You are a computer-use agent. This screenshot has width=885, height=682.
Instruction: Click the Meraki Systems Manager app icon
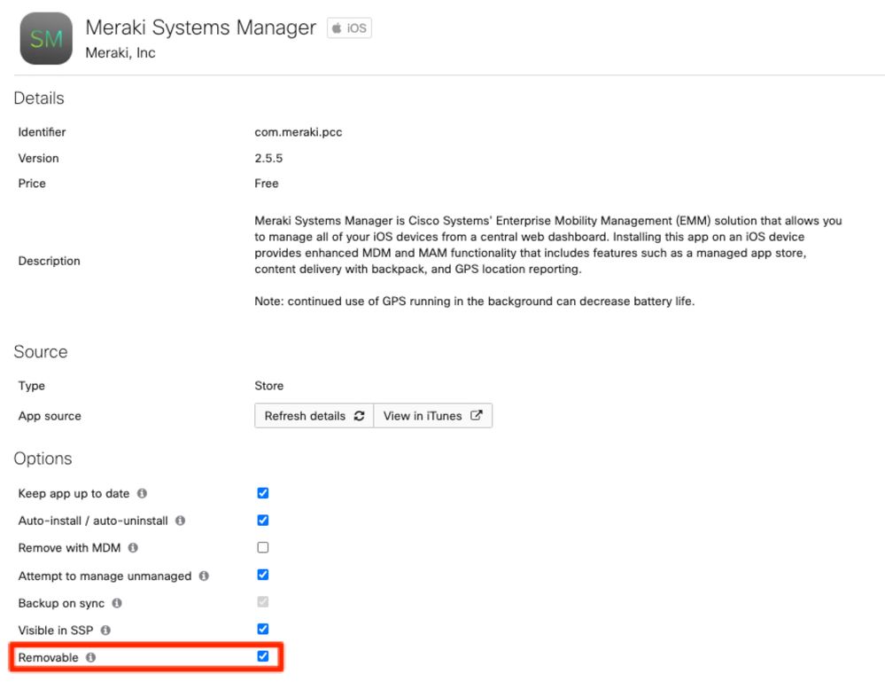(x=46, y=39)
